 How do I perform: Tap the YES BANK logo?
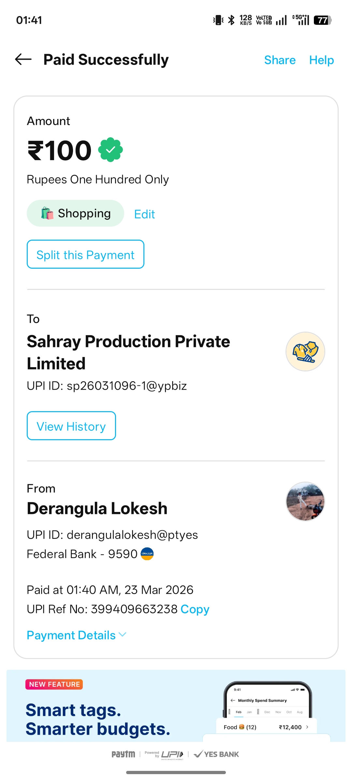[x=216, y=754]
